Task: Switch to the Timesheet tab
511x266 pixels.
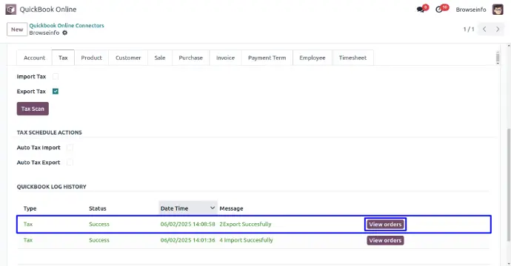Action: [353, 58]
